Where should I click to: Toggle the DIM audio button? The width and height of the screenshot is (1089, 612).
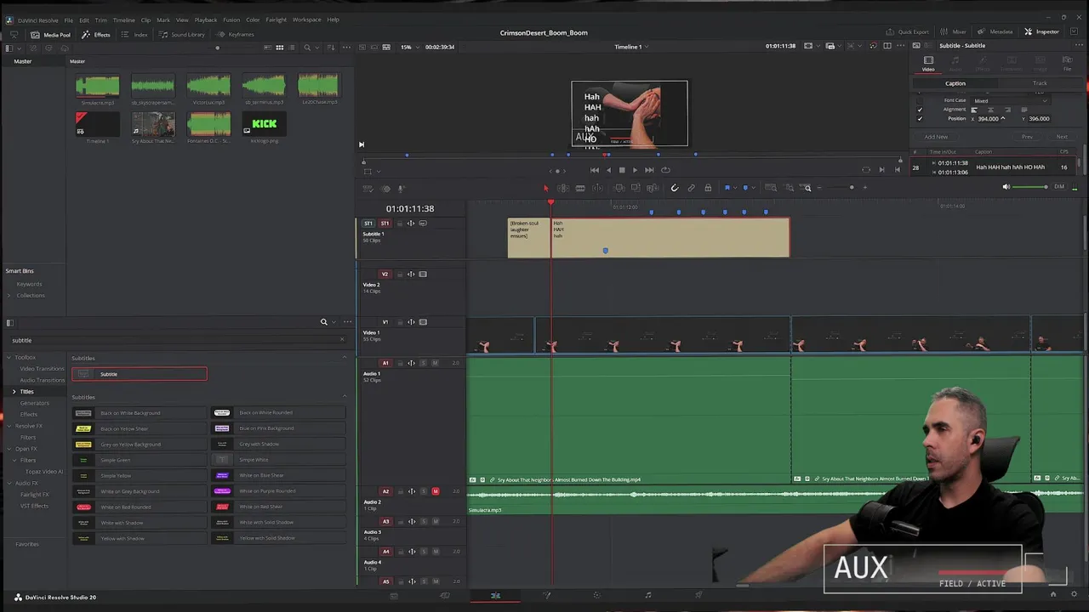[1059, 187]
